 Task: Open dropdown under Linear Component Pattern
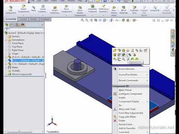pyautogui.click(x=43, y=15)
